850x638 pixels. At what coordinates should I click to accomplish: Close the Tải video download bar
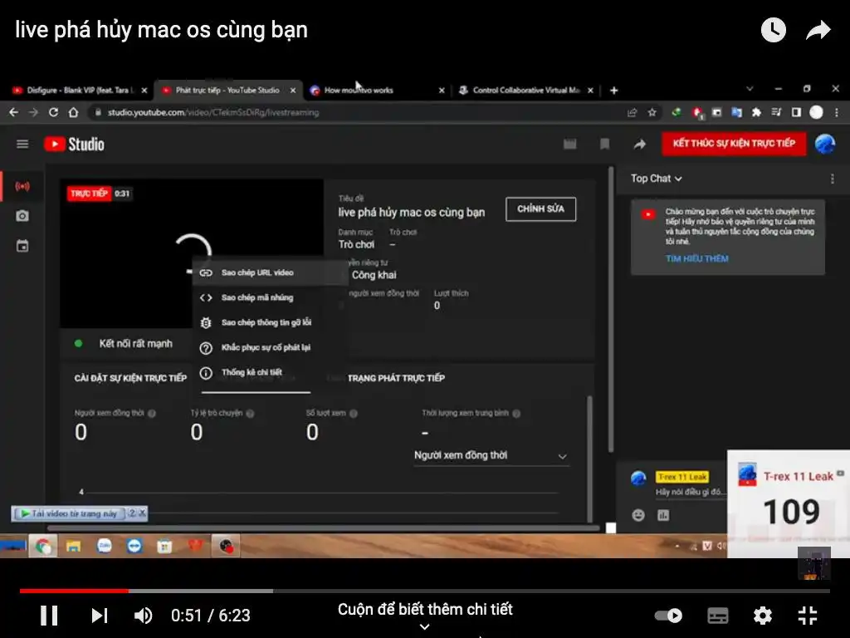pos(143,513)
